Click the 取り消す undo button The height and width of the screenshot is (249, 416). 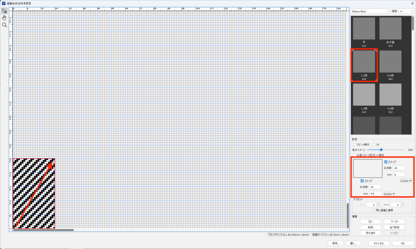click(x=370, y=233)
